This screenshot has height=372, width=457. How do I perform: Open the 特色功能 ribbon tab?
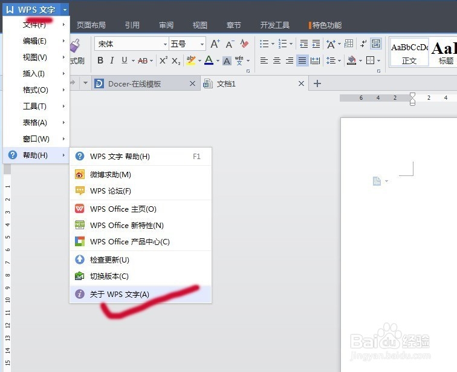click(x=326, y=25)
